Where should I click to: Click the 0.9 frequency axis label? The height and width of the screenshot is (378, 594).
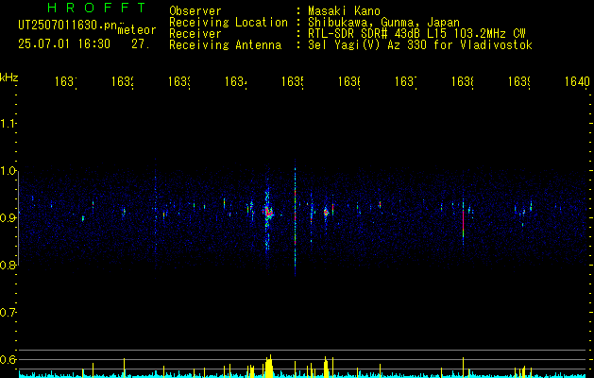[8, 218]
